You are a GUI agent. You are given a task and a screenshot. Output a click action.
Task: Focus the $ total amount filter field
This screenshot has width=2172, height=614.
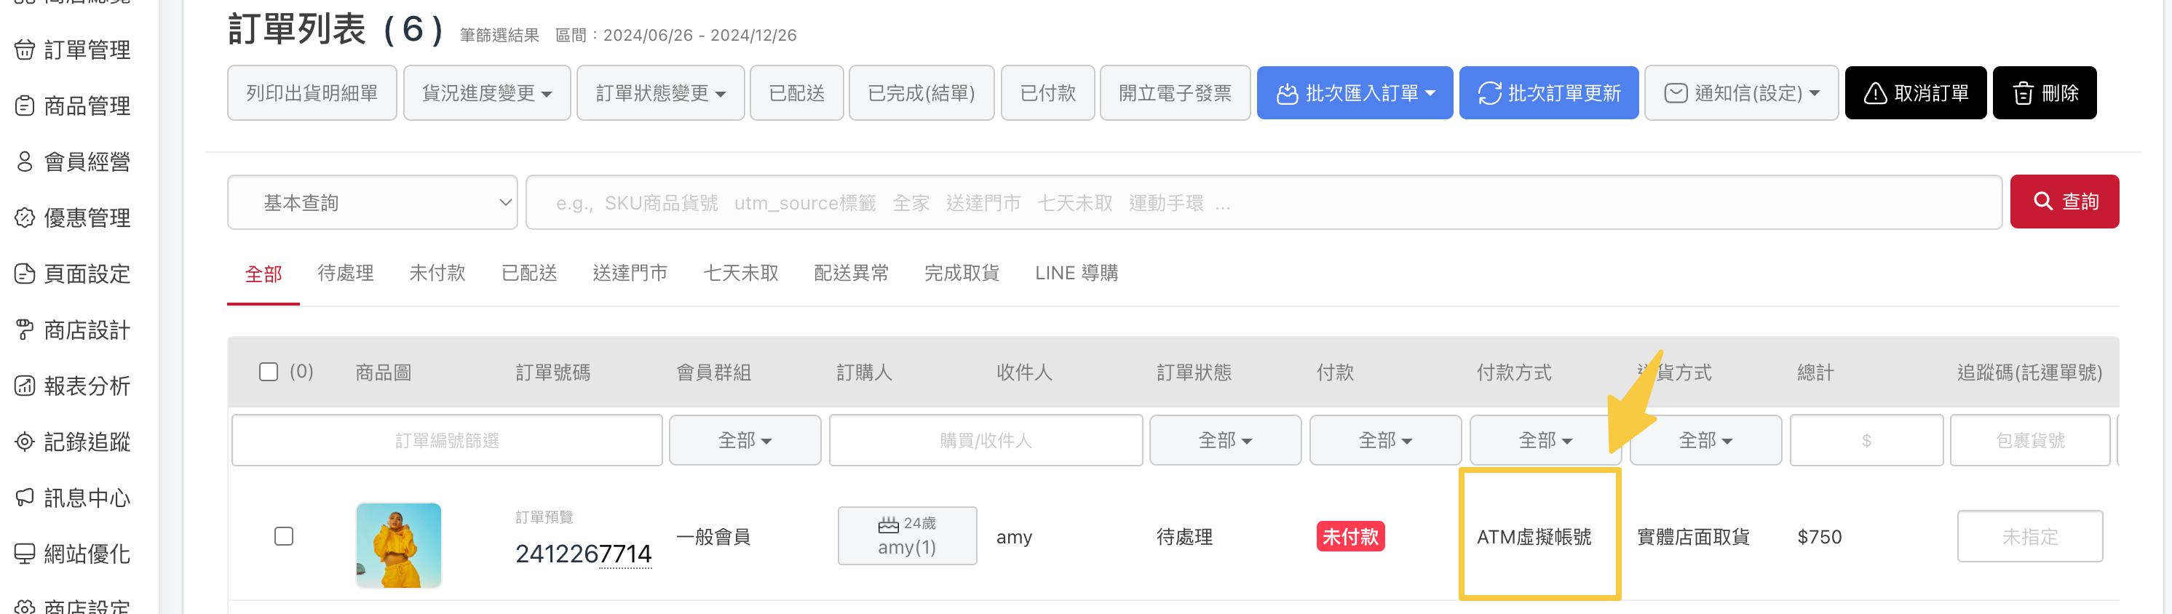(1867, 439)
